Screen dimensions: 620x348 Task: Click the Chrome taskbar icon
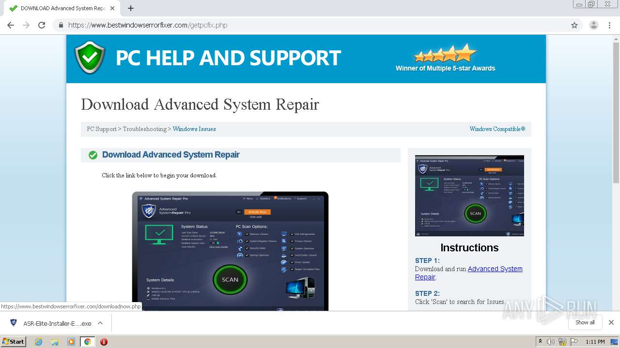pos(87,342)
